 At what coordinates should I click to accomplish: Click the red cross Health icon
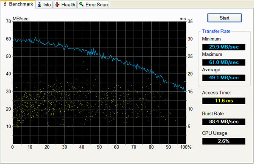pyautogui.click(x=57, y=5)
